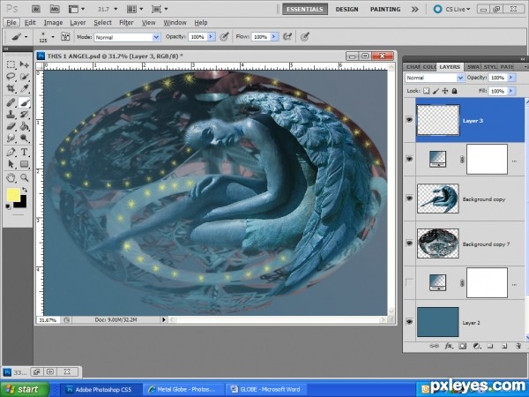
Task: Enable airbrush mode in options bar
Action: (x=287, y=36)
